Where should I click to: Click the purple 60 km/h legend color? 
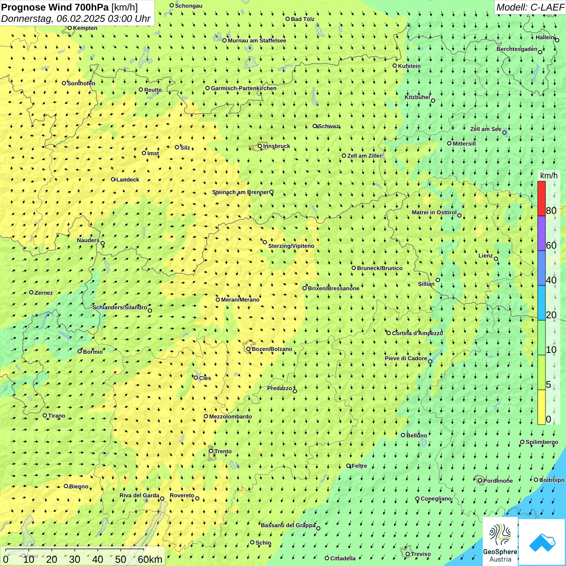tap(541, 233)
